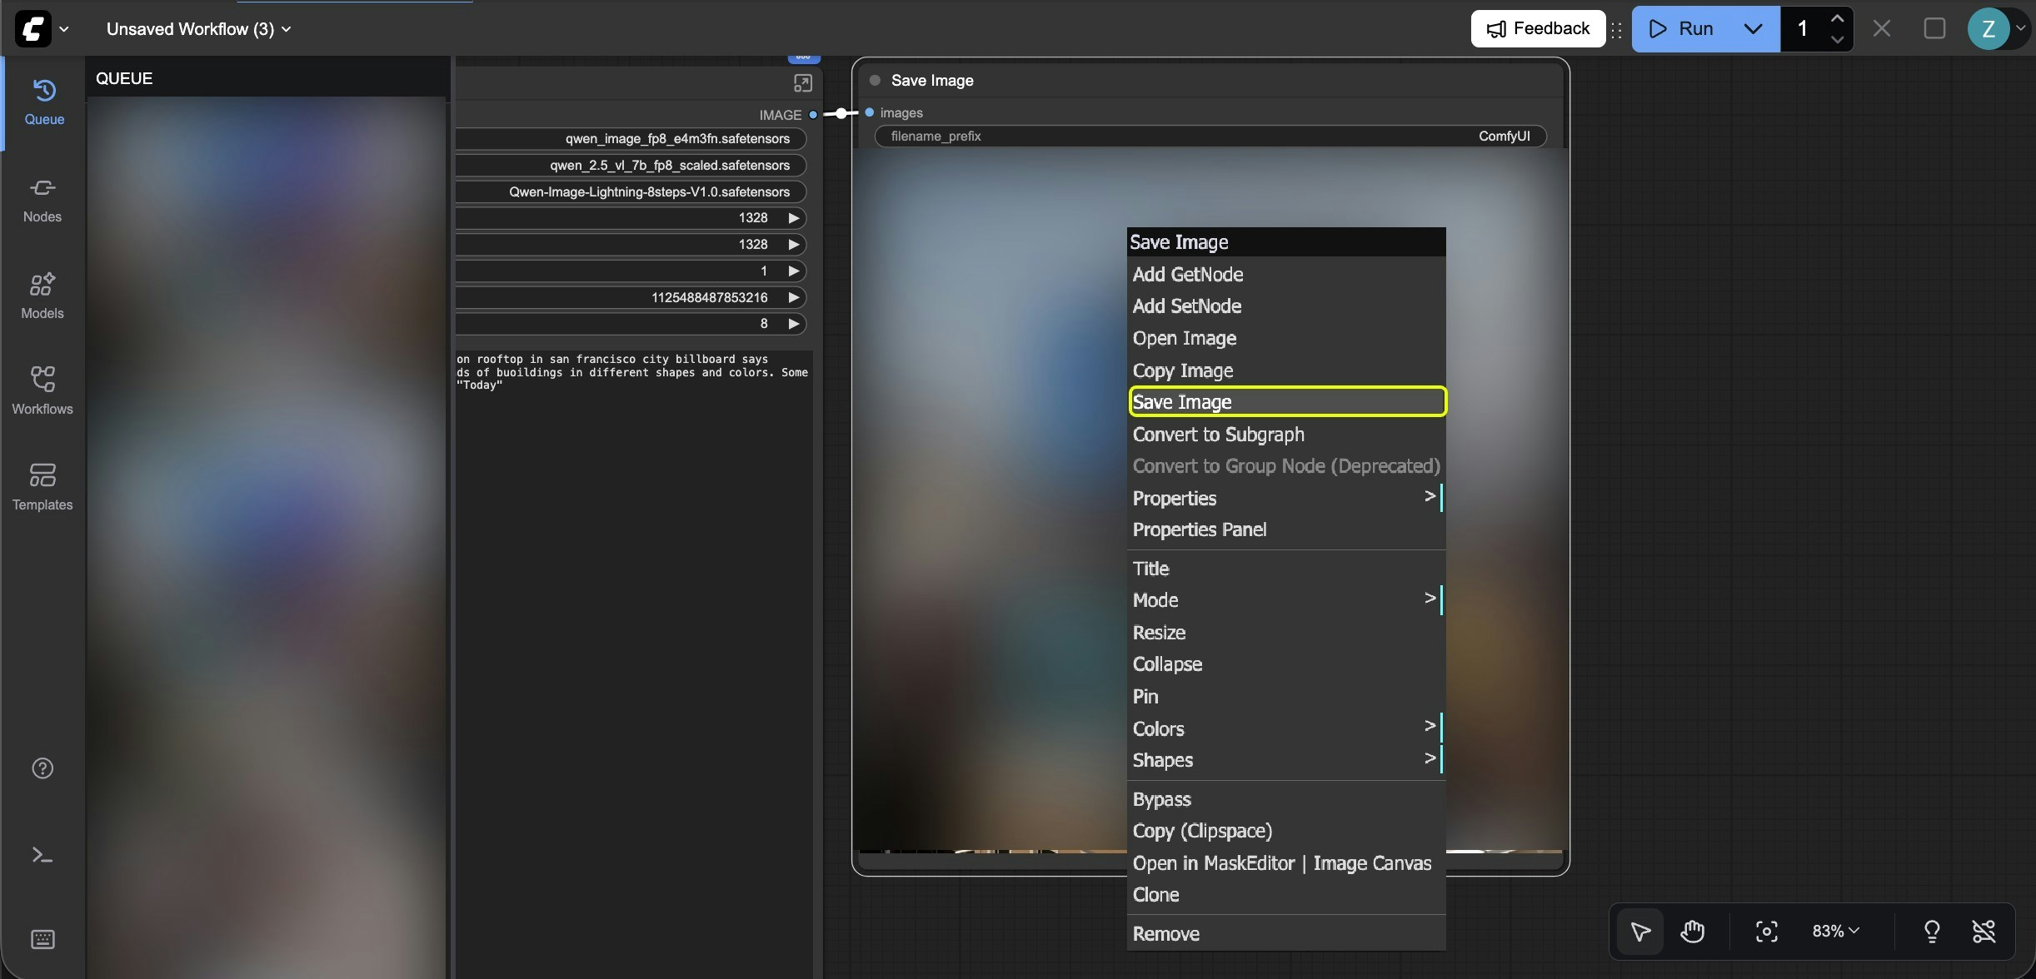Select Bypass from the context menu

(1162, 799)
